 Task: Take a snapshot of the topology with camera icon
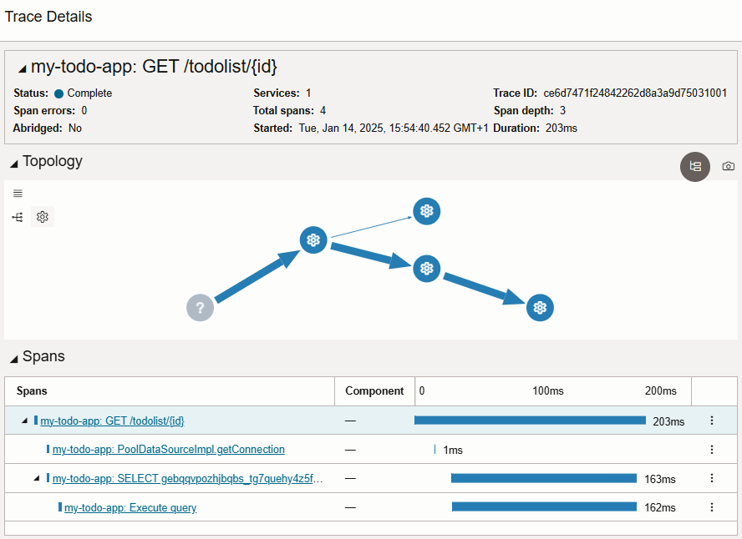click(728, 166)
